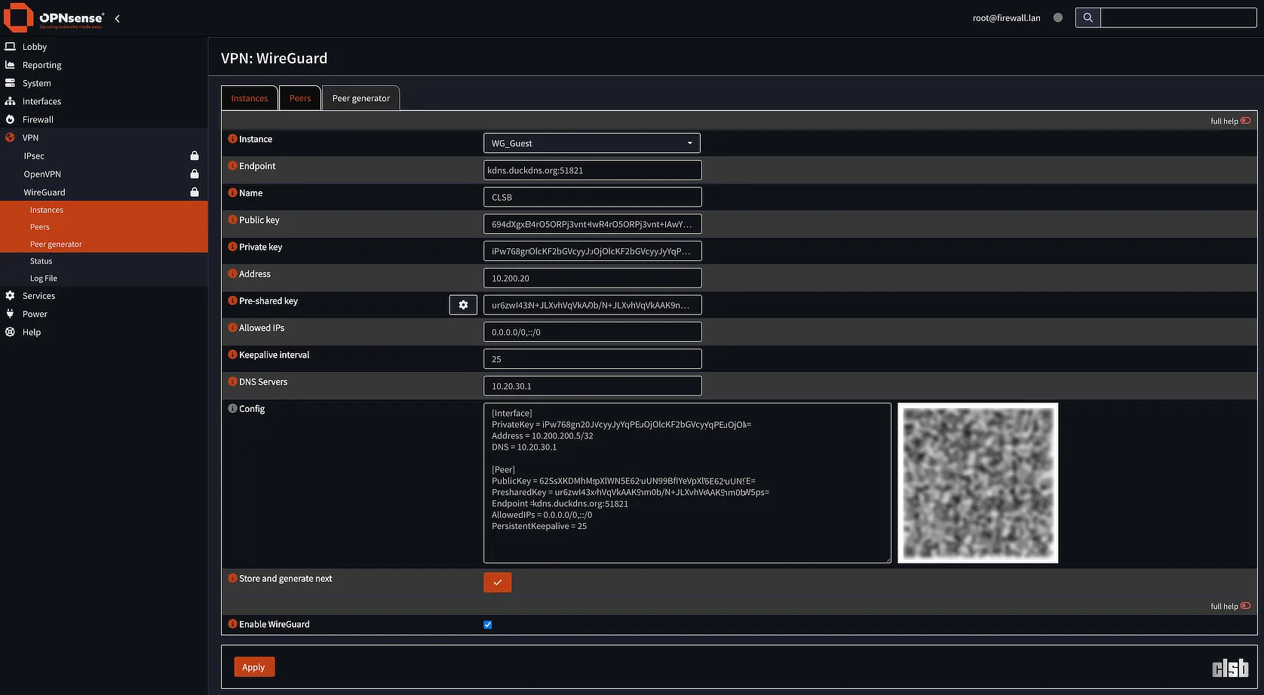
Task: Toggle the top full help switch
Action: (1245, 121)
